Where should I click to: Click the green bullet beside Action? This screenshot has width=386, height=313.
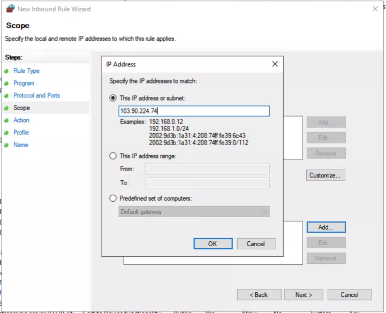tap(6, 120)
